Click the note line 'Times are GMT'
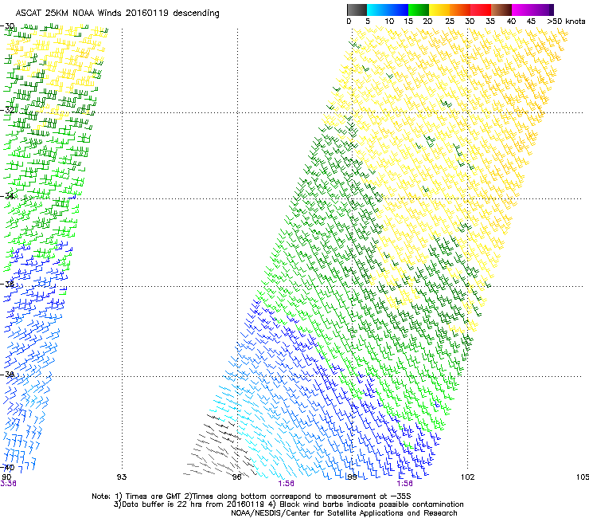Image resolution: width=589 pixels, height=518 pixels. click(x=152, y=496)
